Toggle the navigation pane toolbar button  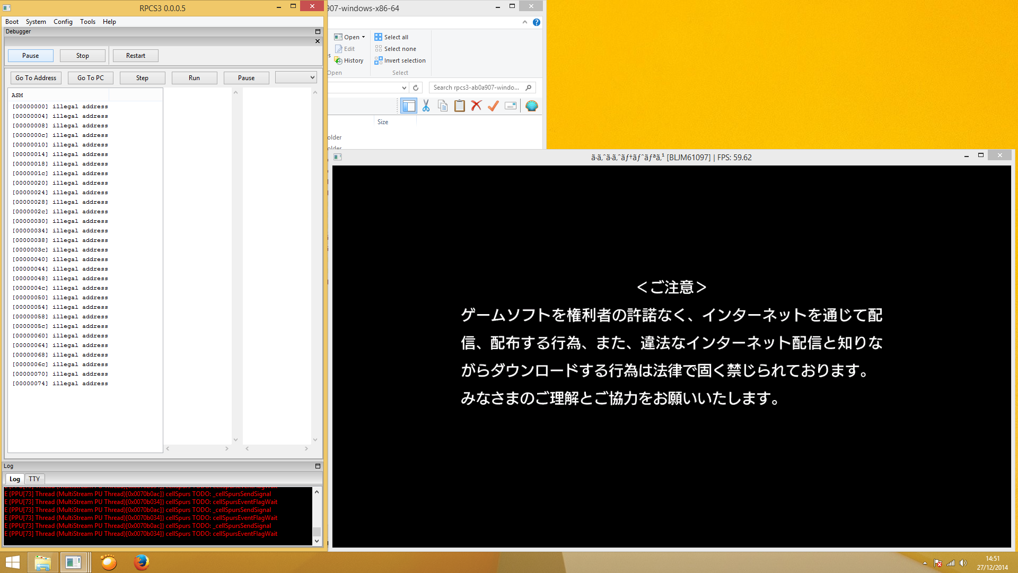tap(409, 106)
